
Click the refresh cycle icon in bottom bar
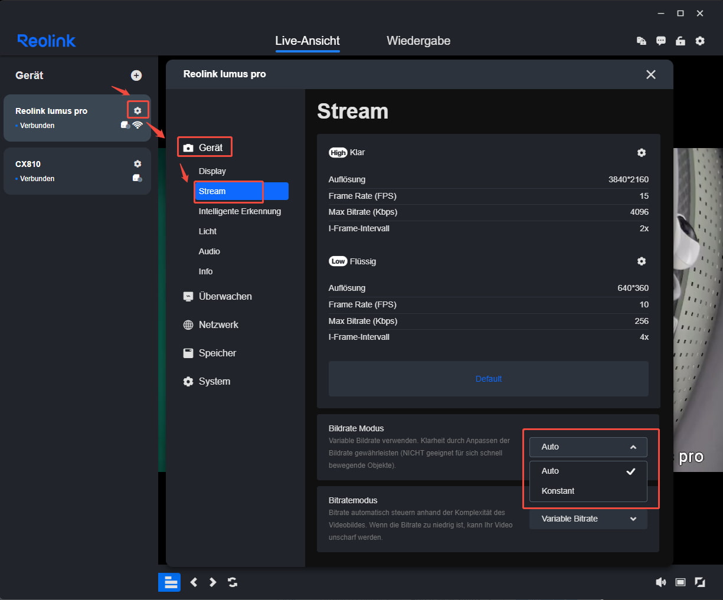pyautogui.click(x=233, y=582)
